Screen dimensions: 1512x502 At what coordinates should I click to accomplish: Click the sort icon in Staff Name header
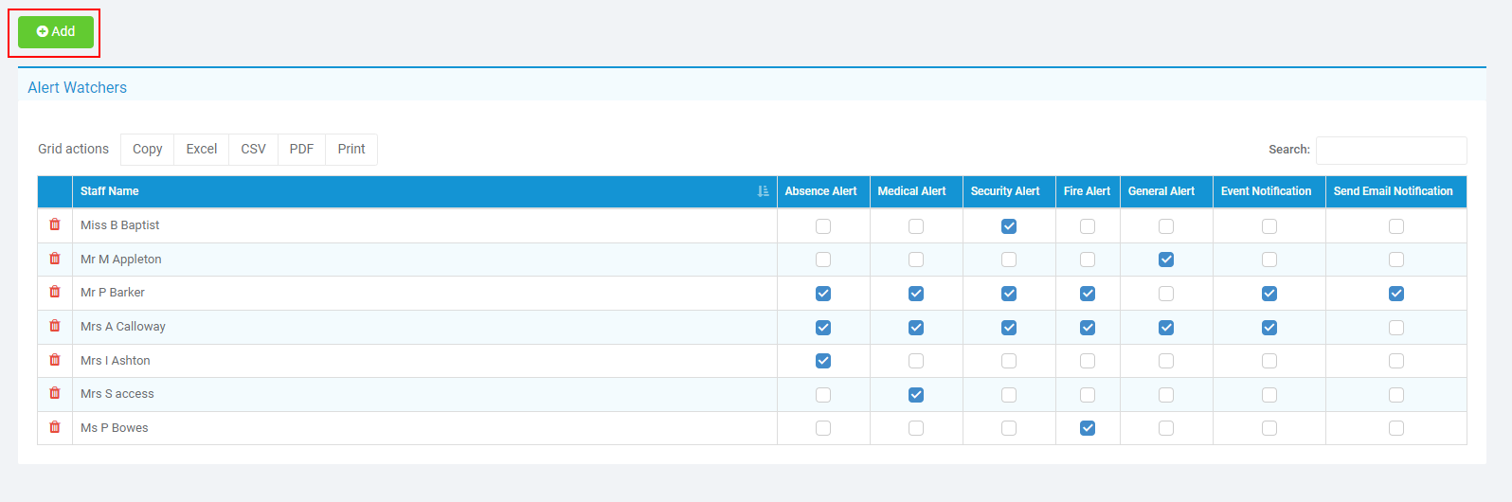coord(763,191)
